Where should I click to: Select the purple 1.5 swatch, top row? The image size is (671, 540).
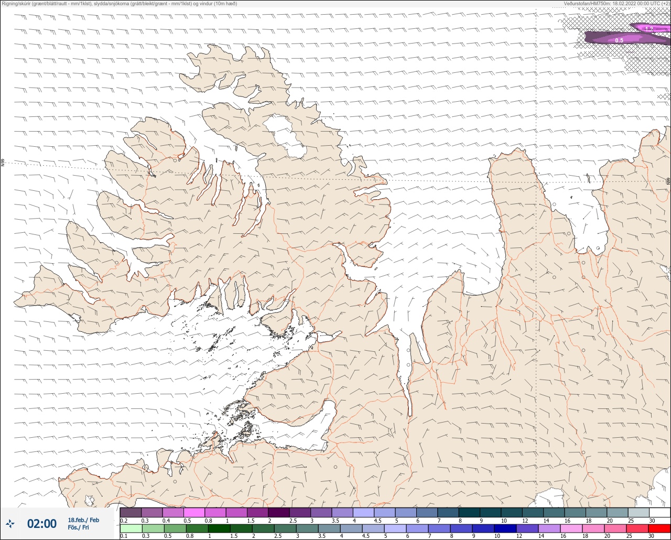(x=257, y=512)
